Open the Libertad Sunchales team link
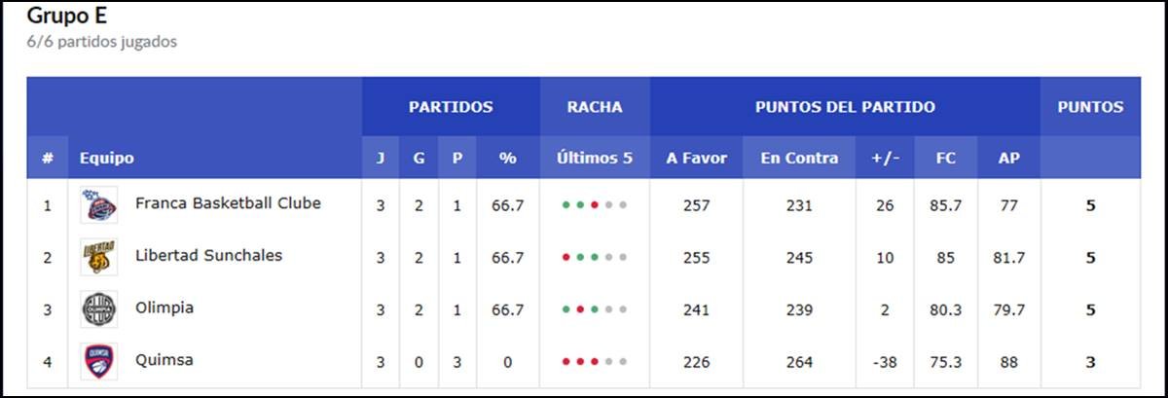Image resolution: width=1168 pixels, height=398 pixels. coord(208,256)
